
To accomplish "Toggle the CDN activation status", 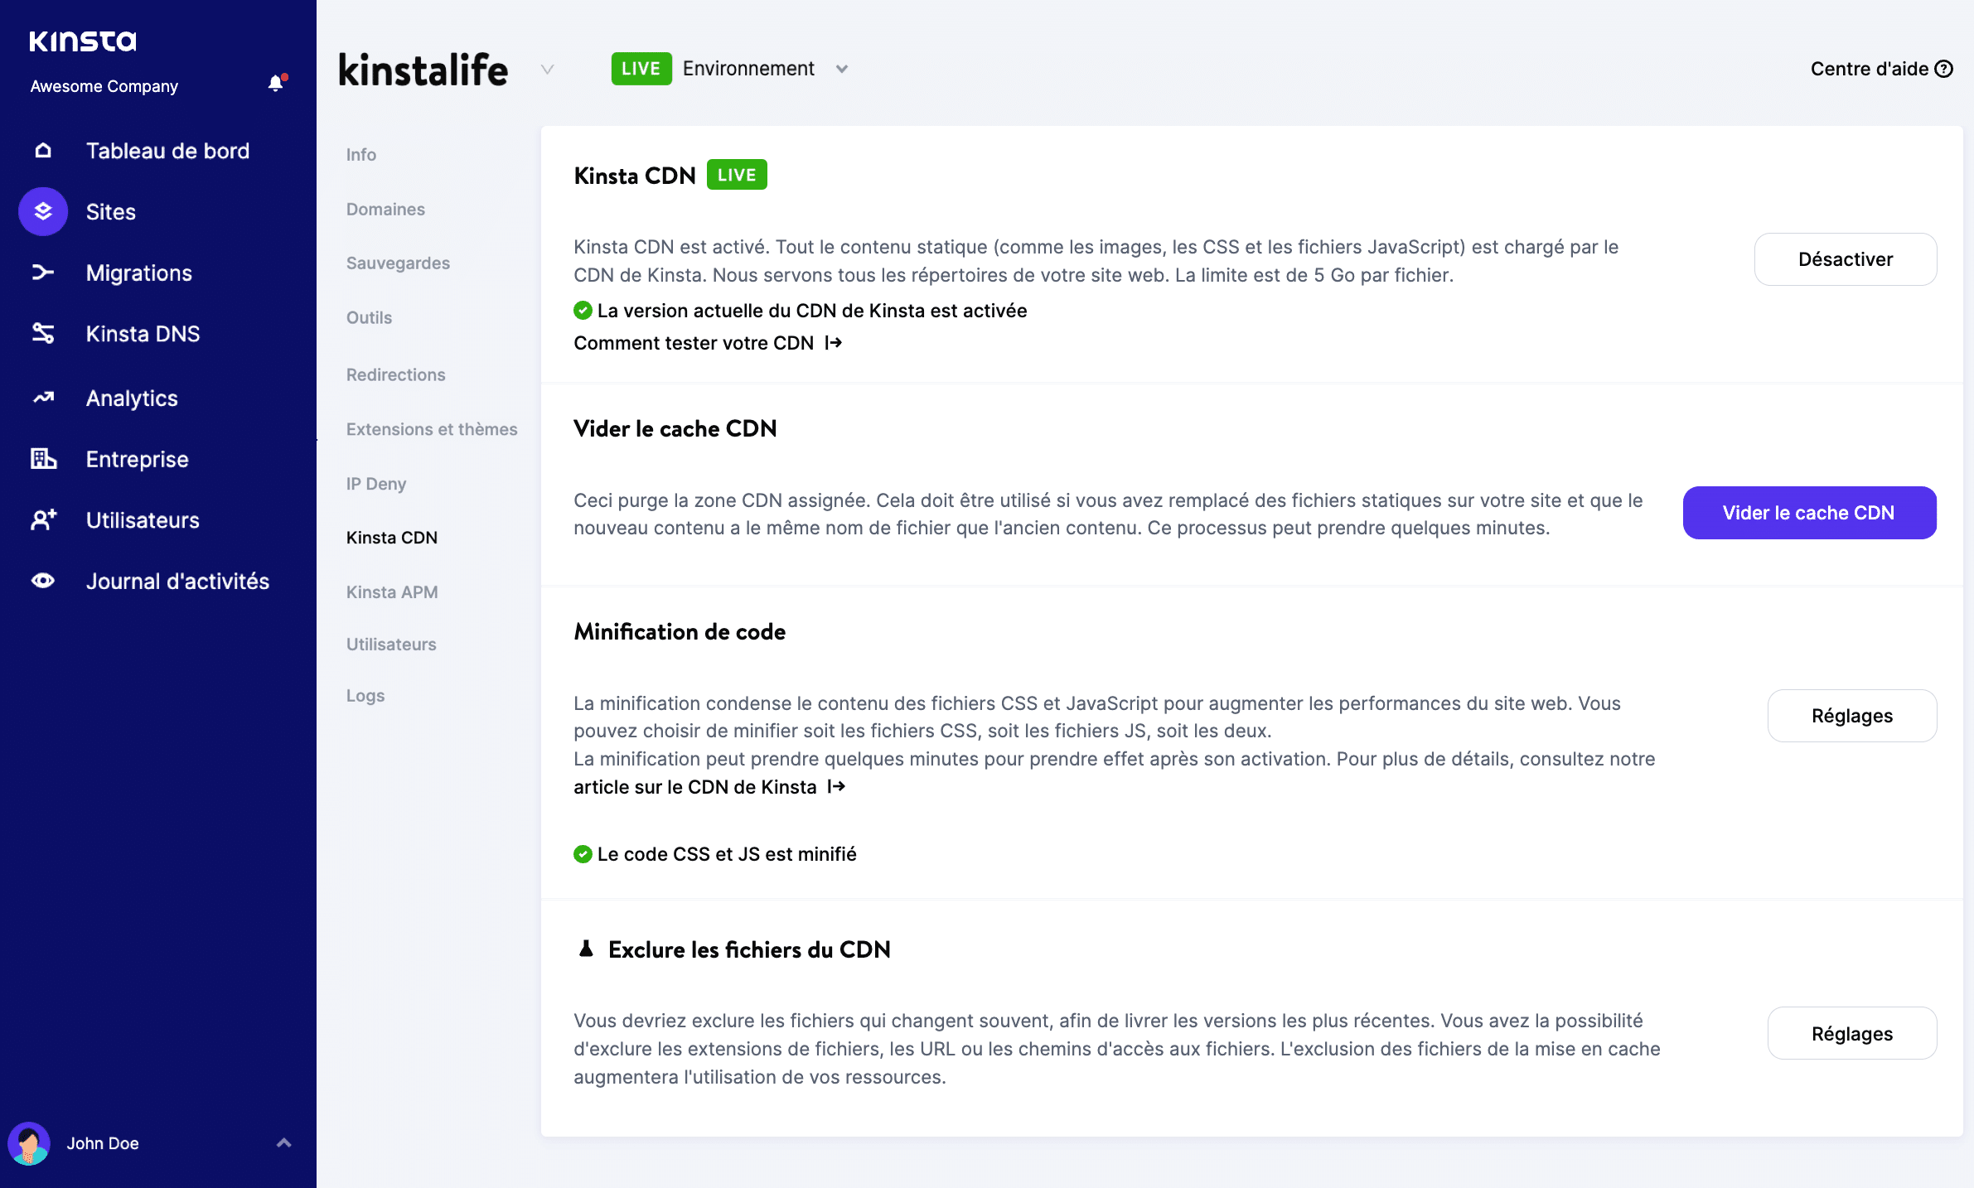I will click(1847, 259).
